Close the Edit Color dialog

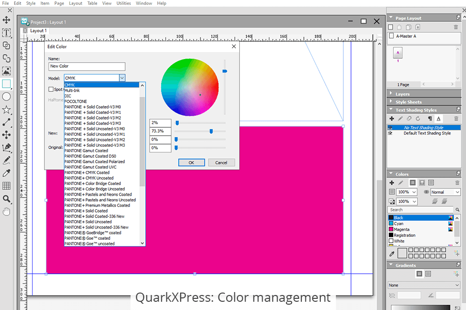coord(234,46)
